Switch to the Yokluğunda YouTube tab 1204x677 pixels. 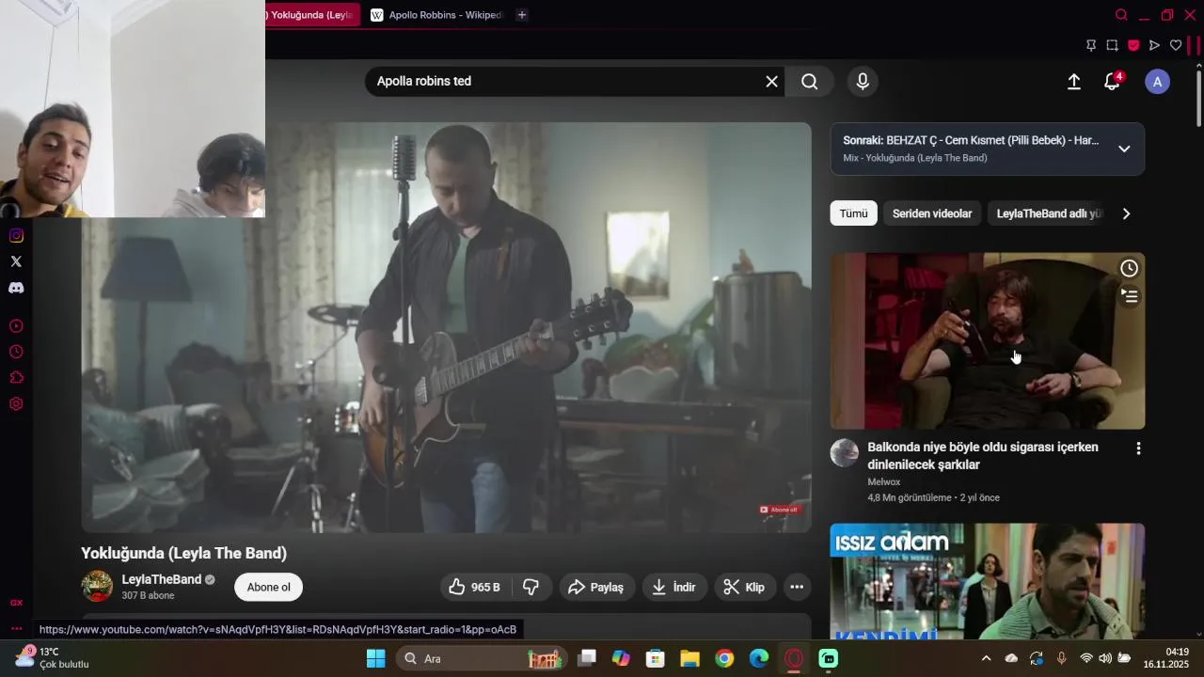(311, 15)
